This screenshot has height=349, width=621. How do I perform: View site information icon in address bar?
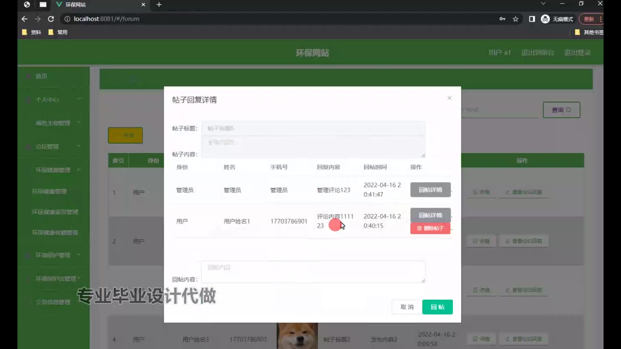[67, 19]
